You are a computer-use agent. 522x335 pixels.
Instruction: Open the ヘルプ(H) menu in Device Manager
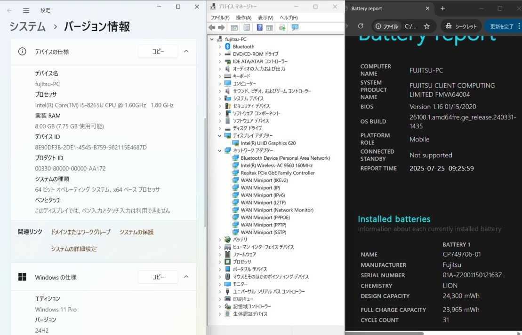(x=289, y=17)
